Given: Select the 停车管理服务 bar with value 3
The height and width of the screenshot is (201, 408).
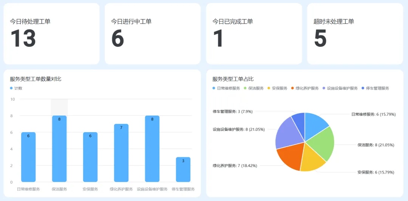Looking at the screenshot, I should (x=183, y=170).
